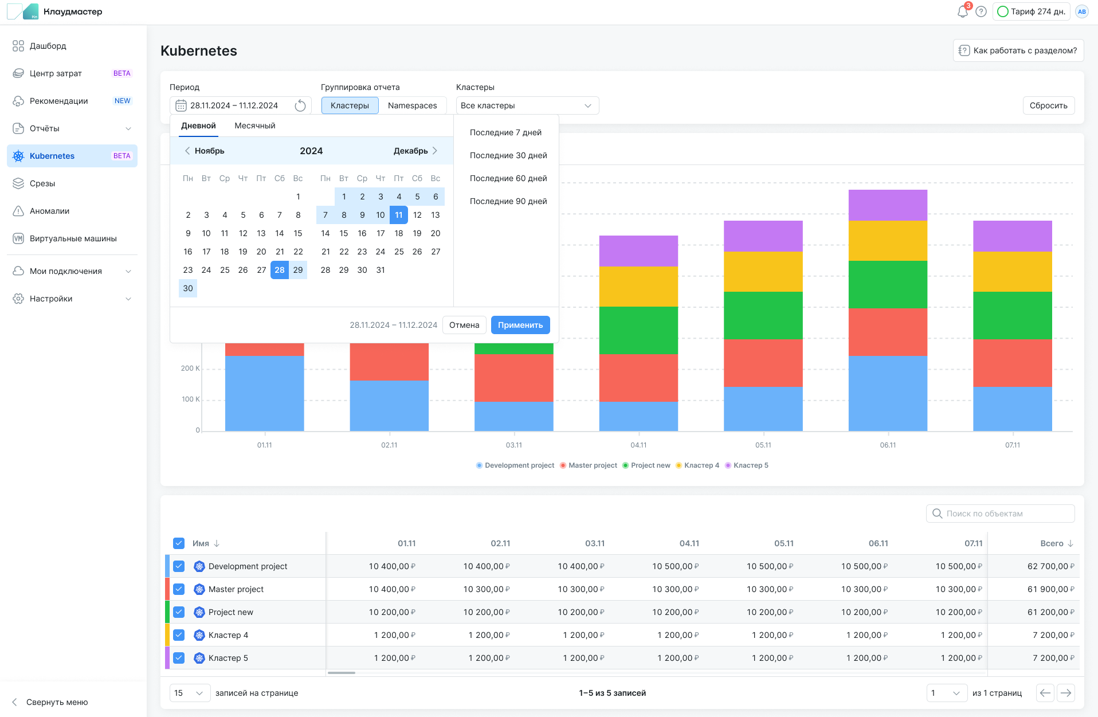Toggle the select-all checkbox in Имя header

[179, 543]
